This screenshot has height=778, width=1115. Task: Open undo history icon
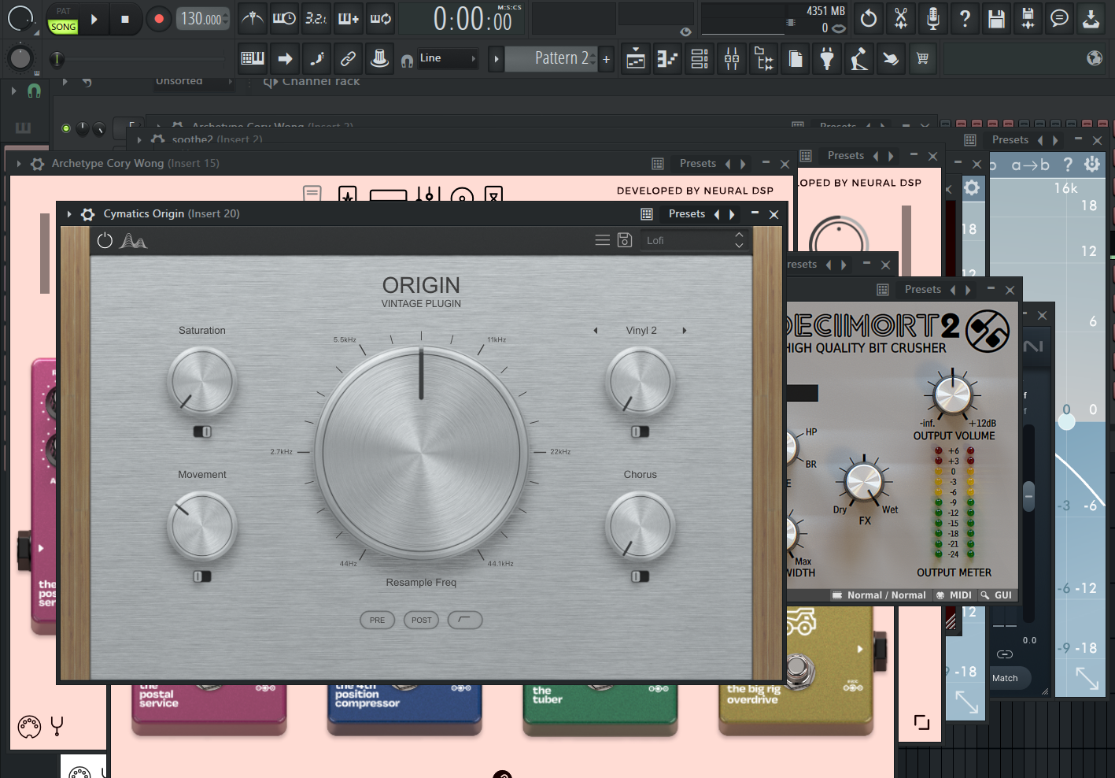click(x=869, y=18)
